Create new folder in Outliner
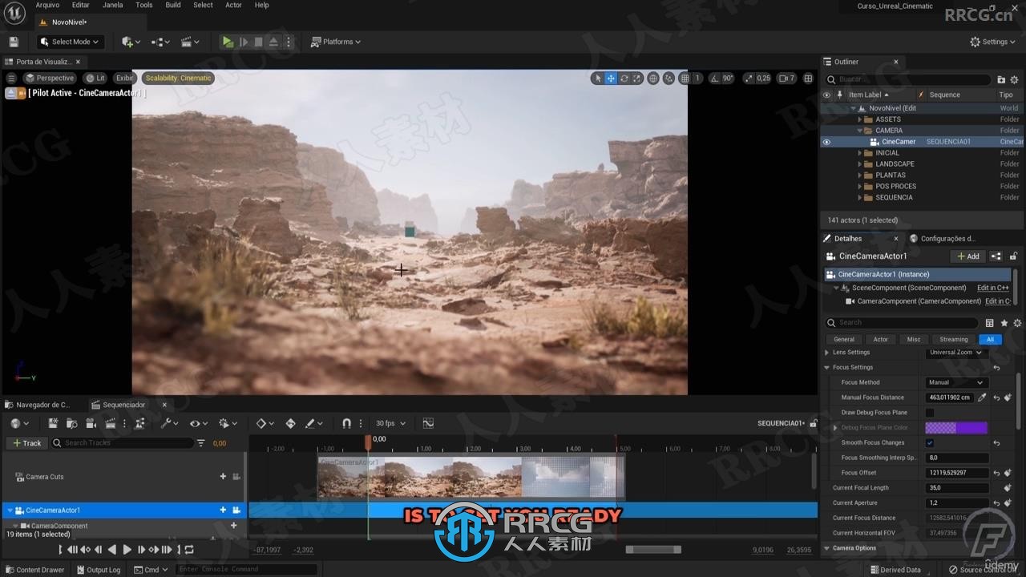 [1001, 79]
